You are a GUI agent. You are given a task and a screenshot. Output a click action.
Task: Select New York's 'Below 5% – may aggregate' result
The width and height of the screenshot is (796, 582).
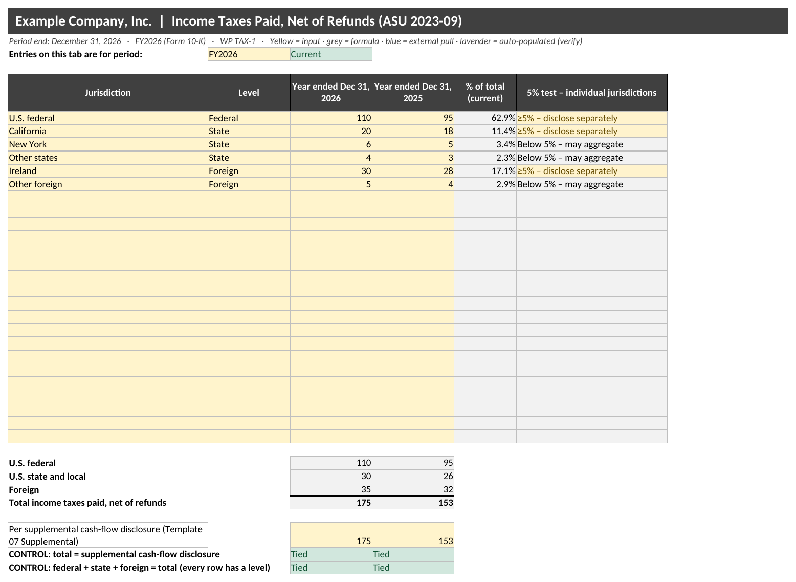click(592, 144)
